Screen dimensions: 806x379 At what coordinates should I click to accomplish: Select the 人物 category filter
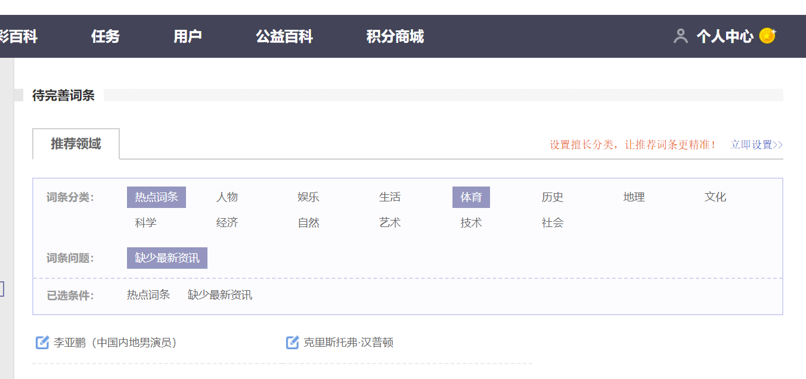[x=227, y=197]
